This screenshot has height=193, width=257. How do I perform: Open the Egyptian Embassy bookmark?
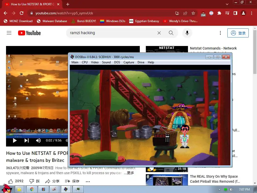click(x=144, y=21)
